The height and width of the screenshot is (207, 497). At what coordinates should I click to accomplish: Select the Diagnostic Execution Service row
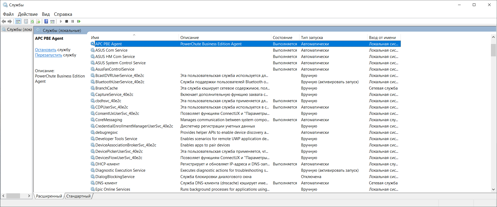click(x=245, y=170)
